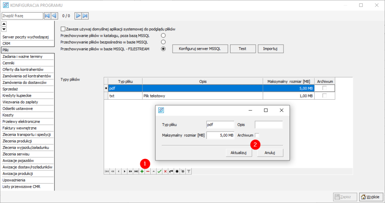Jump to last search result arrow
Image resolution: width=385 pixels, height=203 pixels.
[x=85, y=16]
